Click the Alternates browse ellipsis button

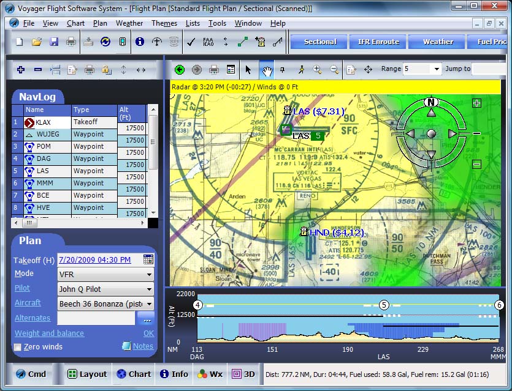pos(146,318)
